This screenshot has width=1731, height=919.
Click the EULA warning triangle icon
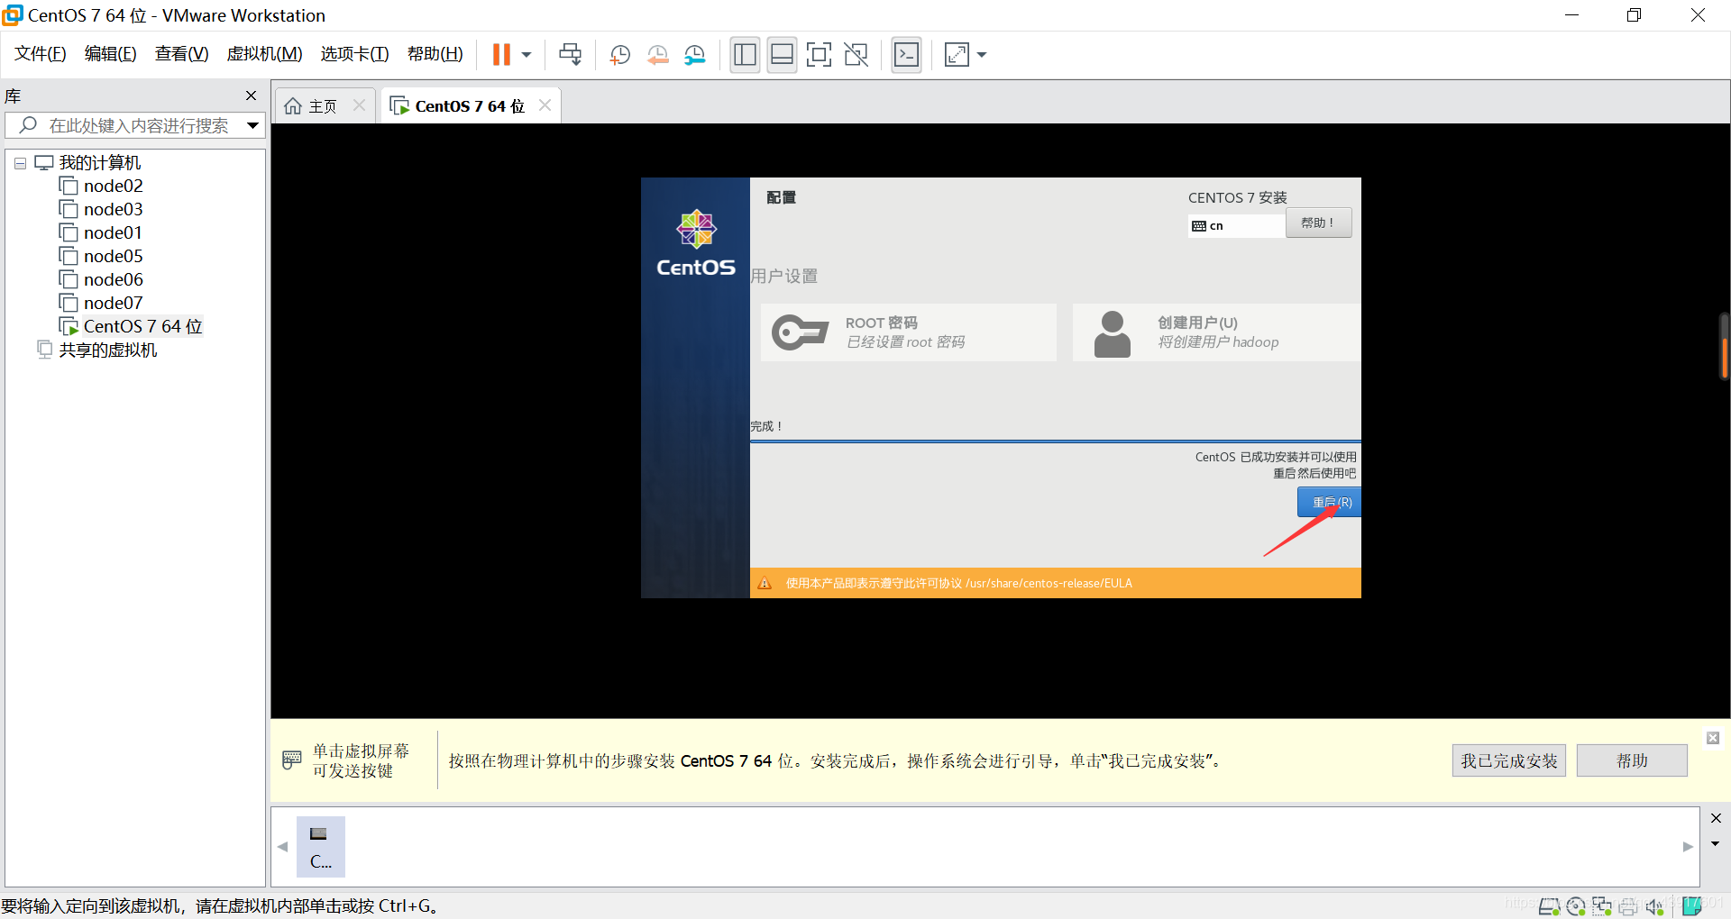tap(765, 584)
